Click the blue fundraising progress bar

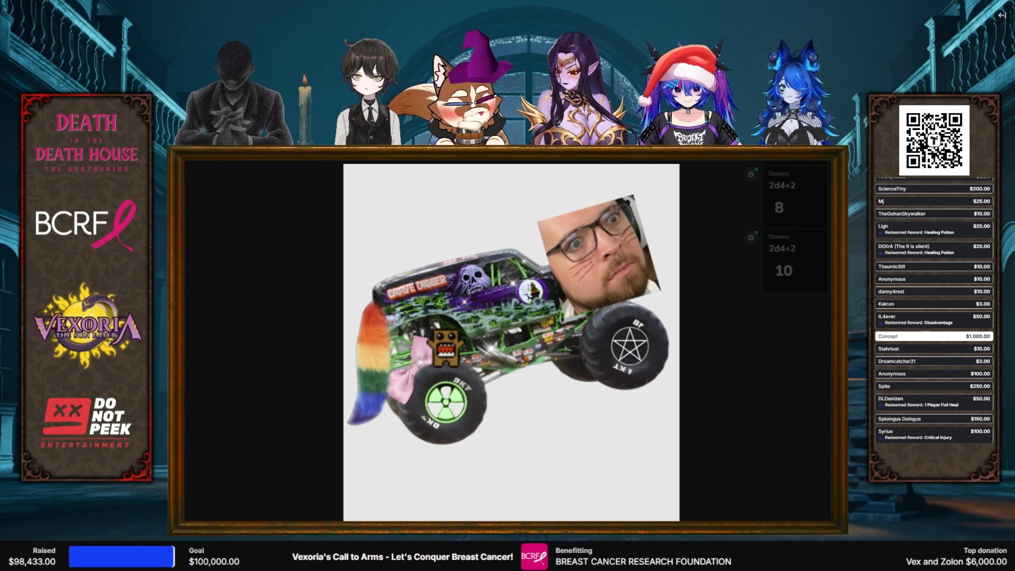(x=121, y=556)
